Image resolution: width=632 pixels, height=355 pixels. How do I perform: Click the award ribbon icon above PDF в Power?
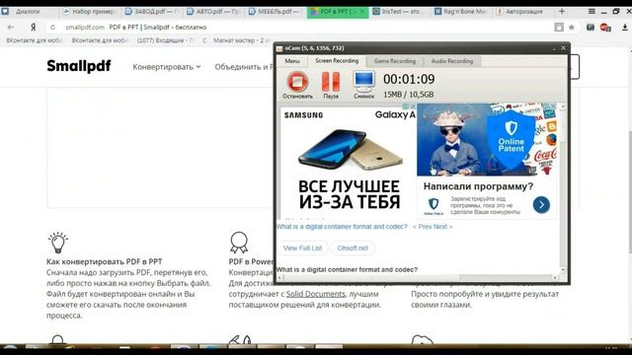coord(239,243)
